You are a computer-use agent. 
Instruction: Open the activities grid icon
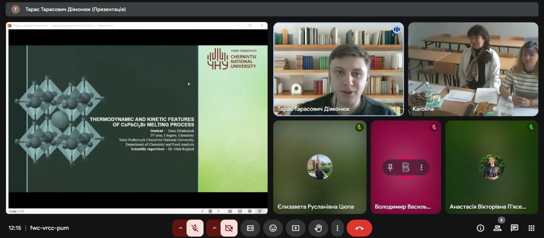point(531,228)
